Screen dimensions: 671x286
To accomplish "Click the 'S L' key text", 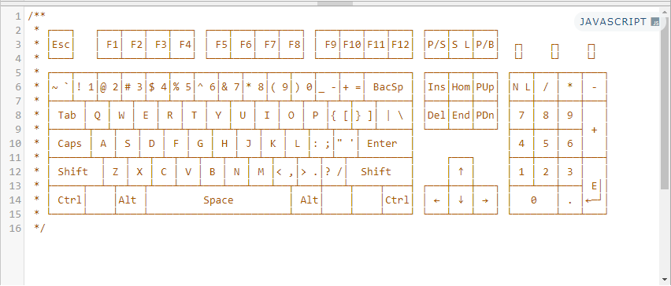I will click(x=461, y=45).
